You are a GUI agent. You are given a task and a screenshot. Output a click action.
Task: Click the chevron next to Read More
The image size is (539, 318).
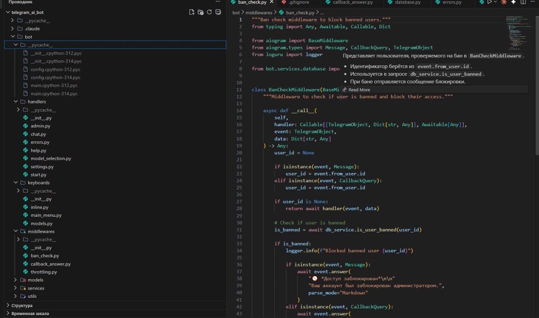(345, 90)
